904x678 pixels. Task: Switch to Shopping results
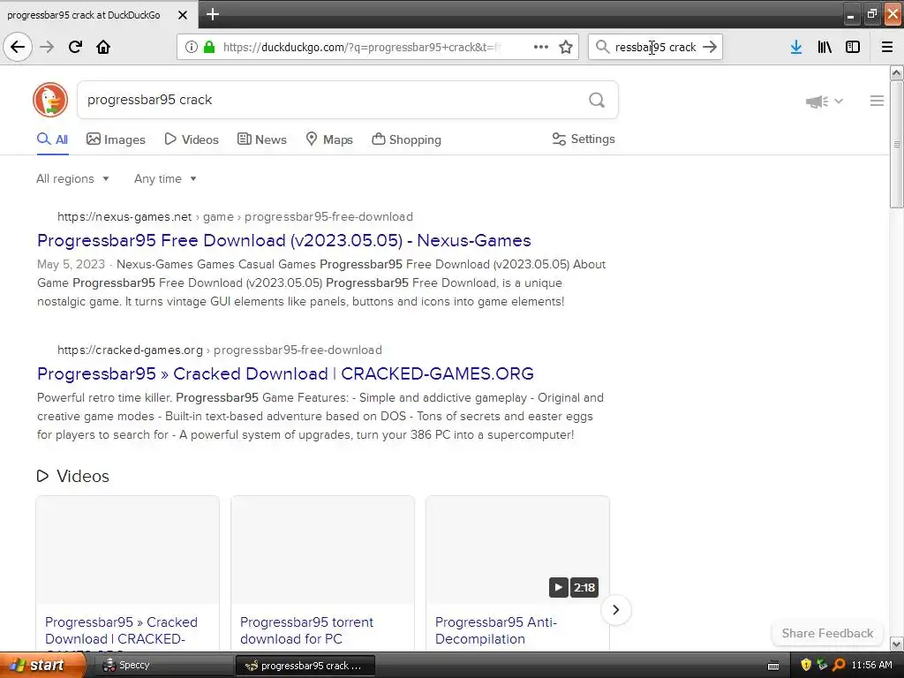click(x=406, y=139)
